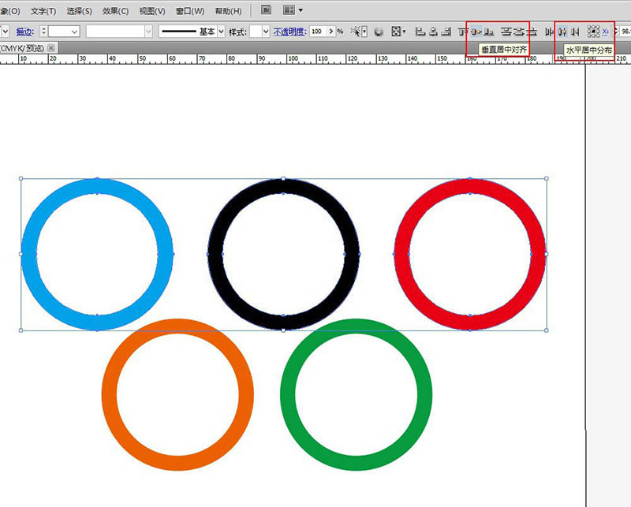Click the Align To selection icon
The image size is (631, 507).
tap(396, 32)
